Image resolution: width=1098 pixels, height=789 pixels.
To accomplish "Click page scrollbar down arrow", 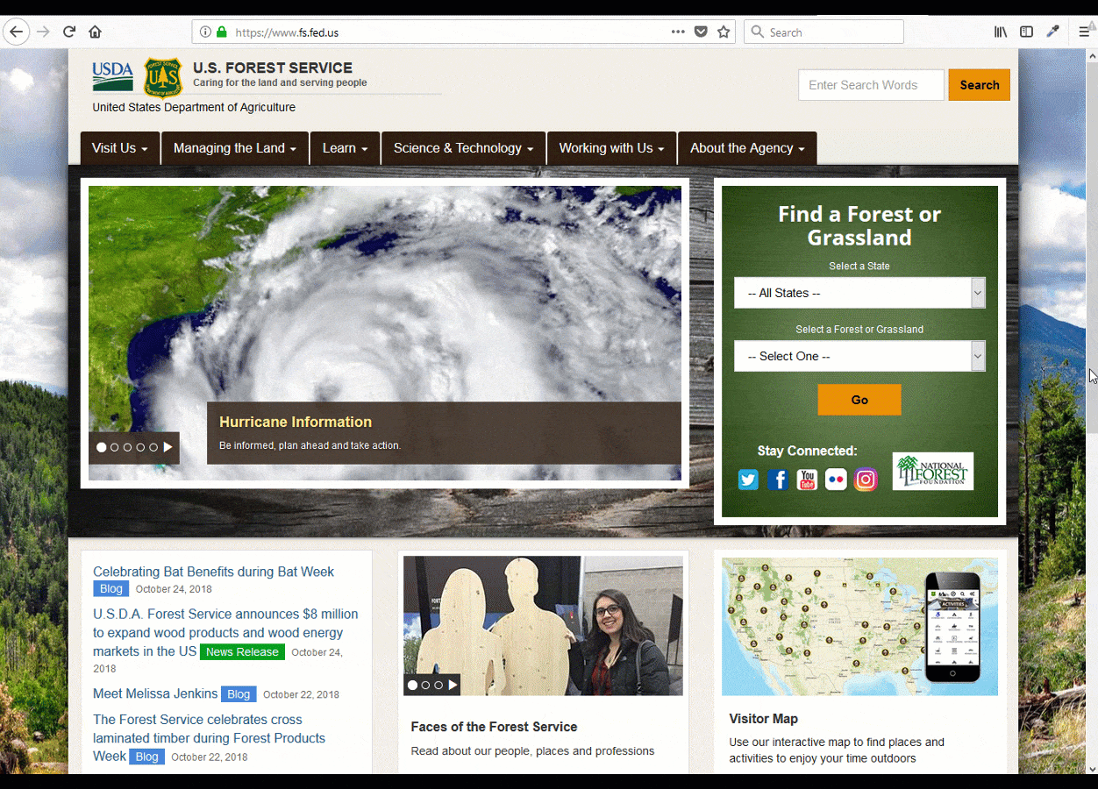I will pos(1092,768).
